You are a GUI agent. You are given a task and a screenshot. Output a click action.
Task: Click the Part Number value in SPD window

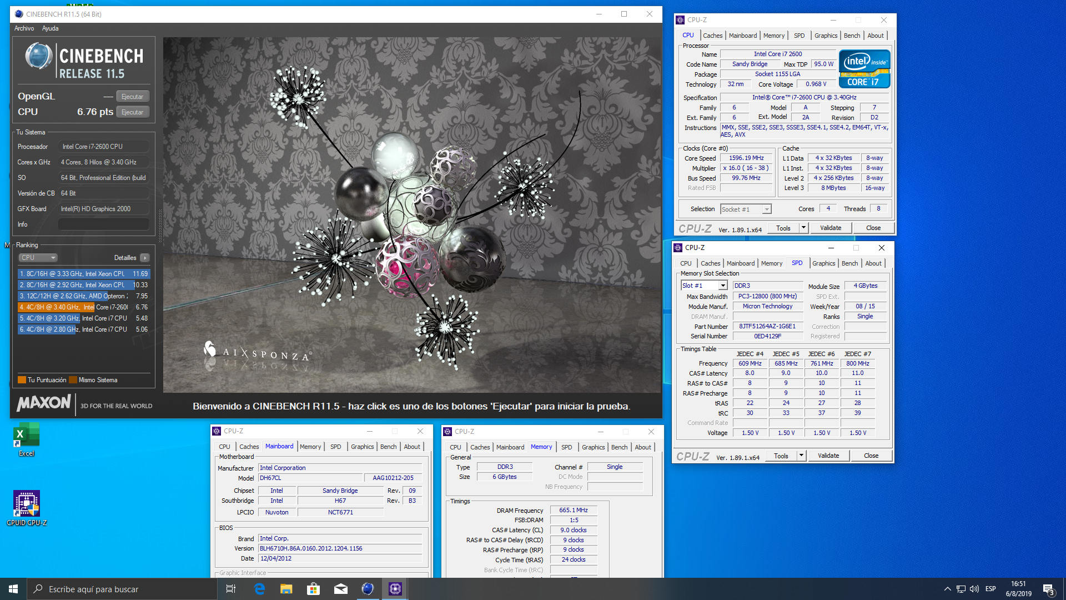[767, 327]
